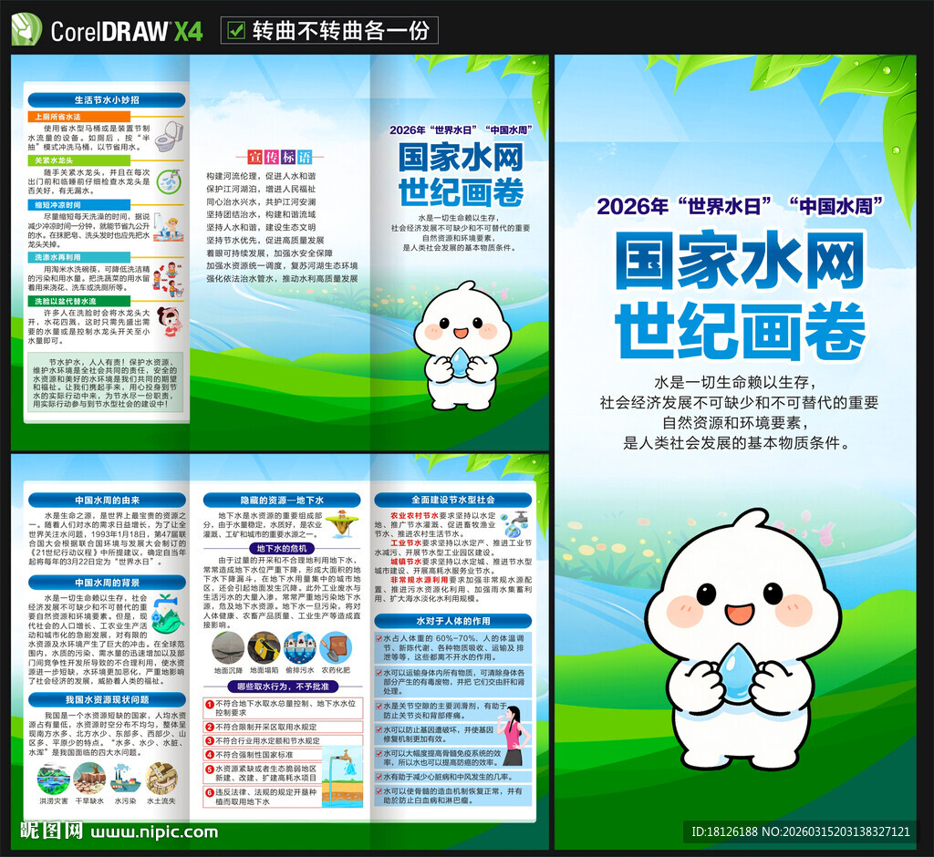Click the 不符合行业用水定额和节水规定 row
The image size is (934, 857).
click(x=283, y=740)
